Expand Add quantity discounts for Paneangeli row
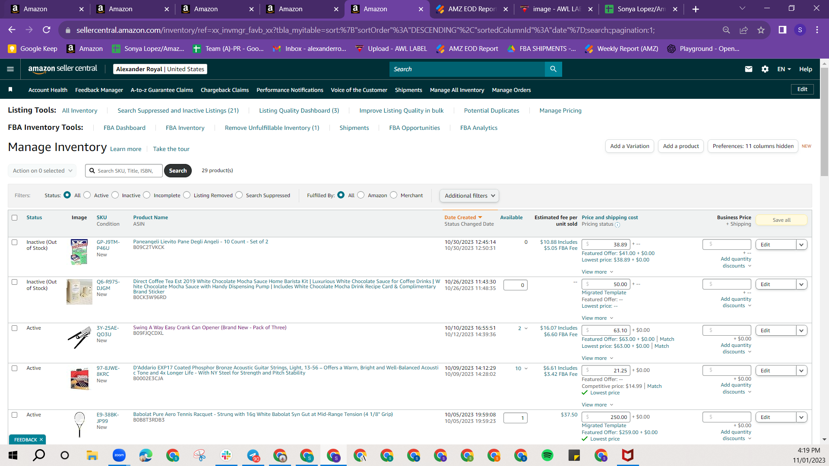This screenshot has height=466, width=829. click(x=737, y=262)
